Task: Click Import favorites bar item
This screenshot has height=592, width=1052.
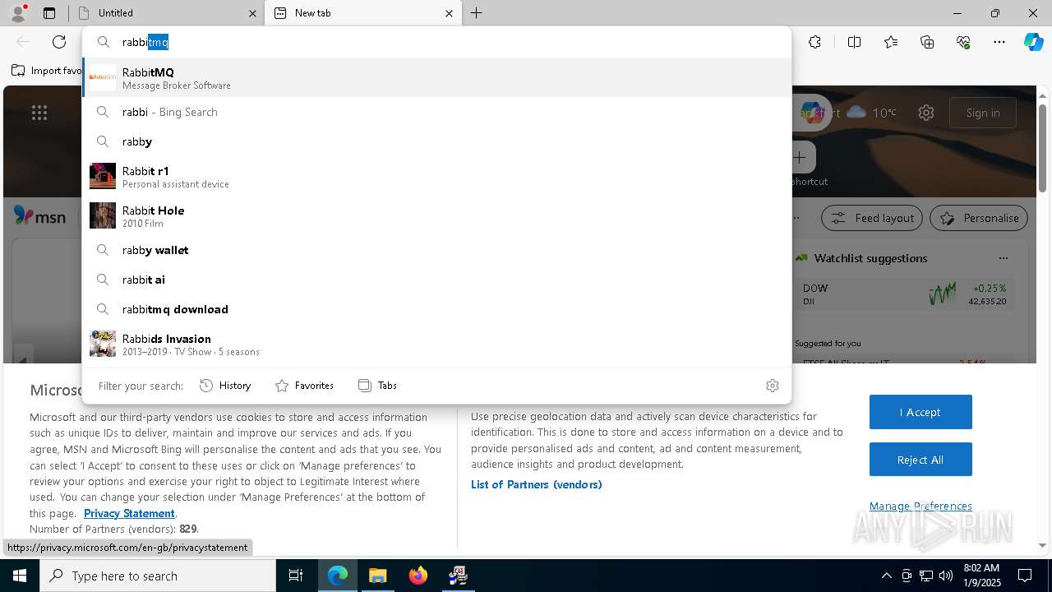Action: tap(47, 71)
